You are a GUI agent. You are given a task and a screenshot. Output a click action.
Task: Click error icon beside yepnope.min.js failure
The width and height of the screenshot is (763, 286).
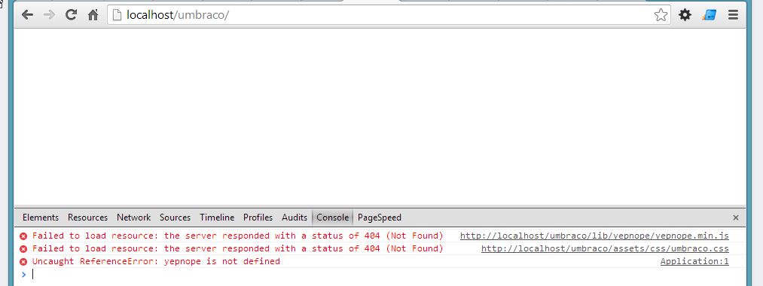tap(23, 236)
